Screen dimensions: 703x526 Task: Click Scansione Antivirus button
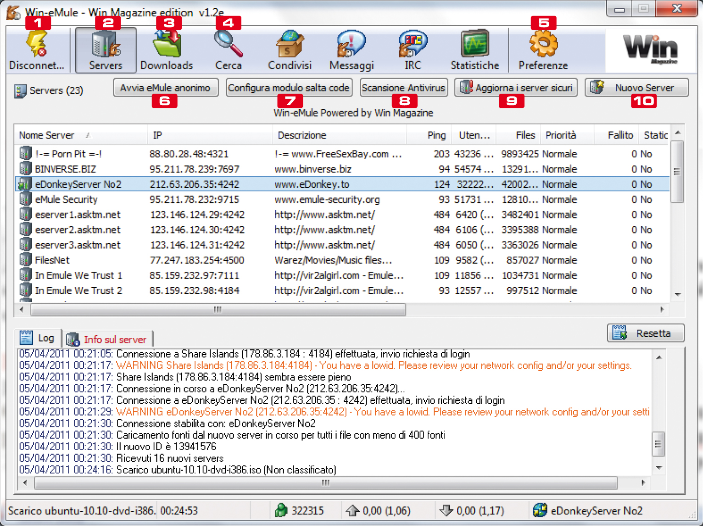[x=403, y=88]
